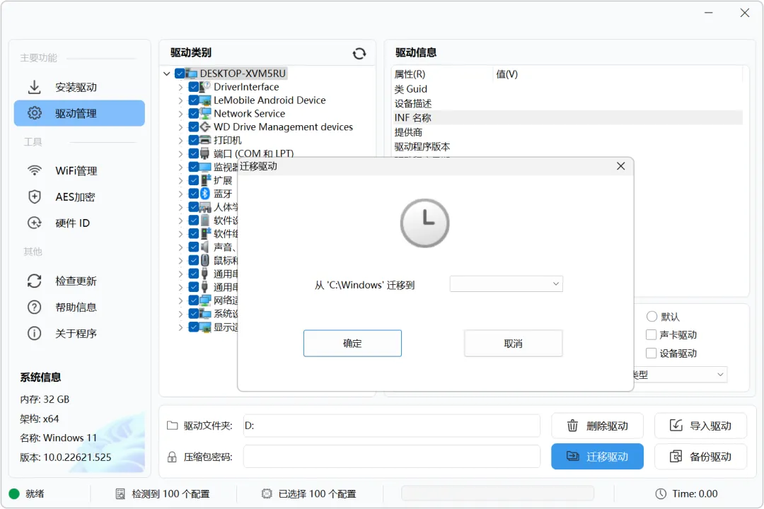
Task: Click the info icon beside 关于程序
Action: pyautogui.click(x=34, y=334)
